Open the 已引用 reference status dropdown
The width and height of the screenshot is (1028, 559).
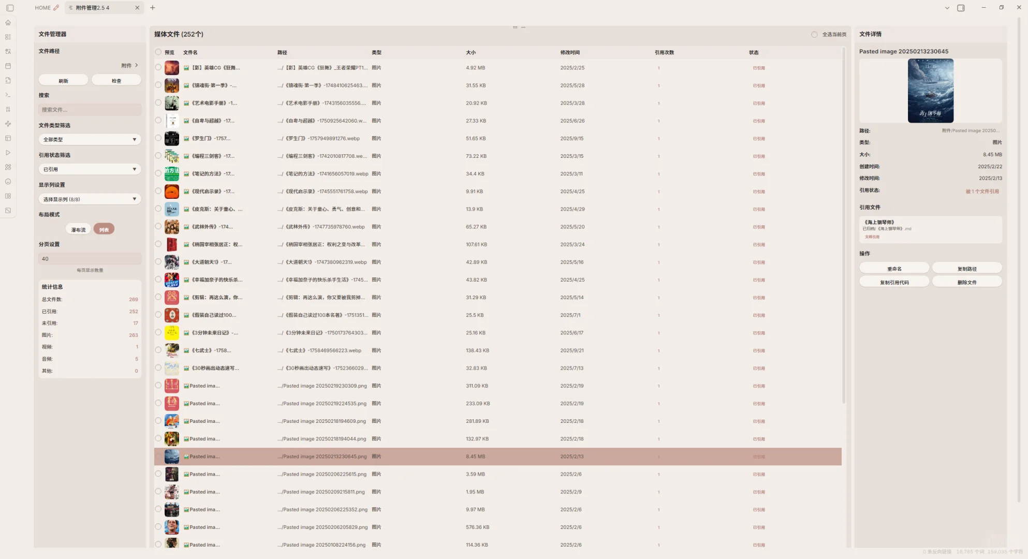(90, 169)
